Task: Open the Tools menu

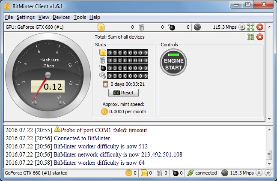Action: 80,17
